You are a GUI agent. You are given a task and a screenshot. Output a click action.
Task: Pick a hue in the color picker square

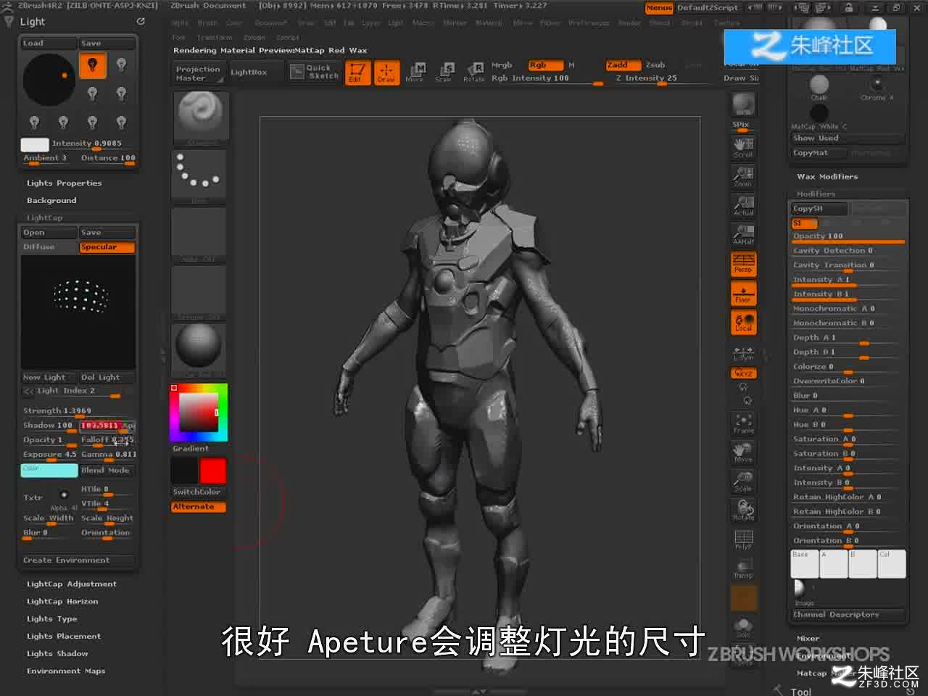199,413
